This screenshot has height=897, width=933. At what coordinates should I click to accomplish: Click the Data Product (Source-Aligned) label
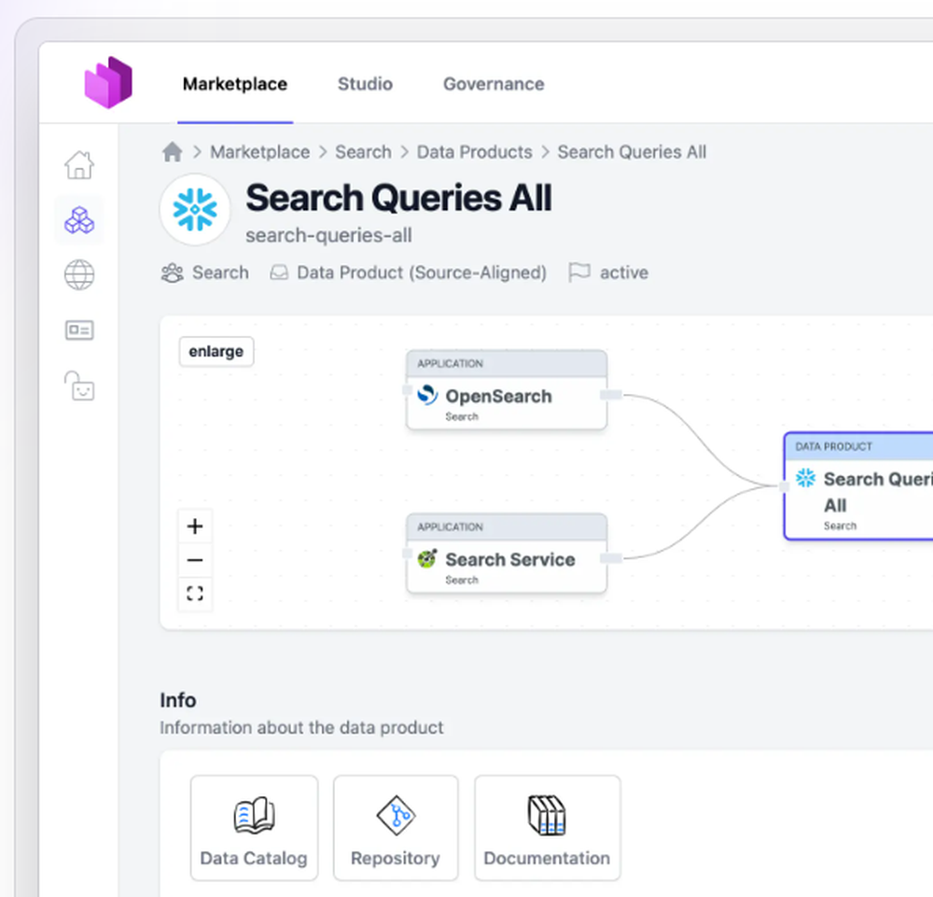pos(422,273)
